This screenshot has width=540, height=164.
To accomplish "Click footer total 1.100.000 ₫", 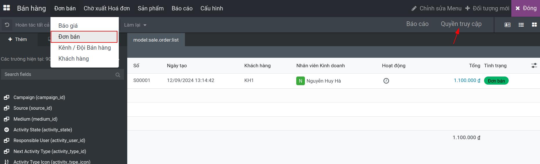I will pyautogui.click(x=466, y=137).
